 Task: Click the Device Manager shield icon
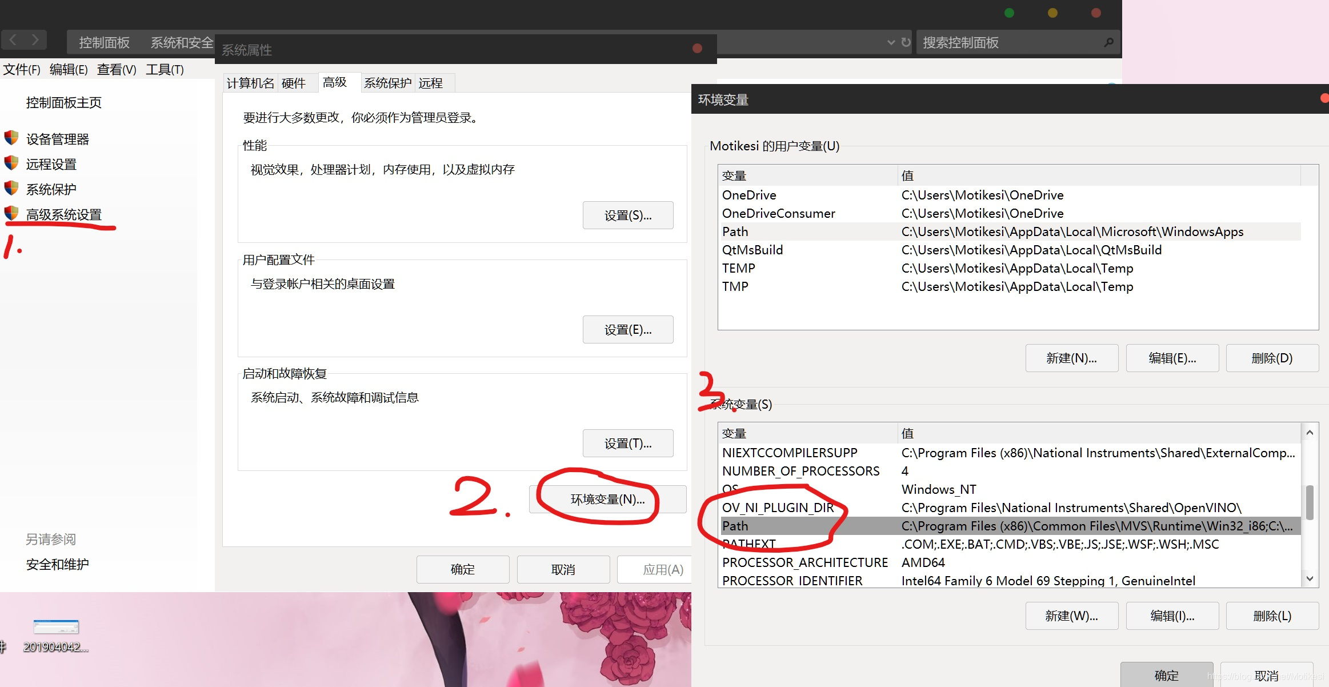tap(11, 138)
